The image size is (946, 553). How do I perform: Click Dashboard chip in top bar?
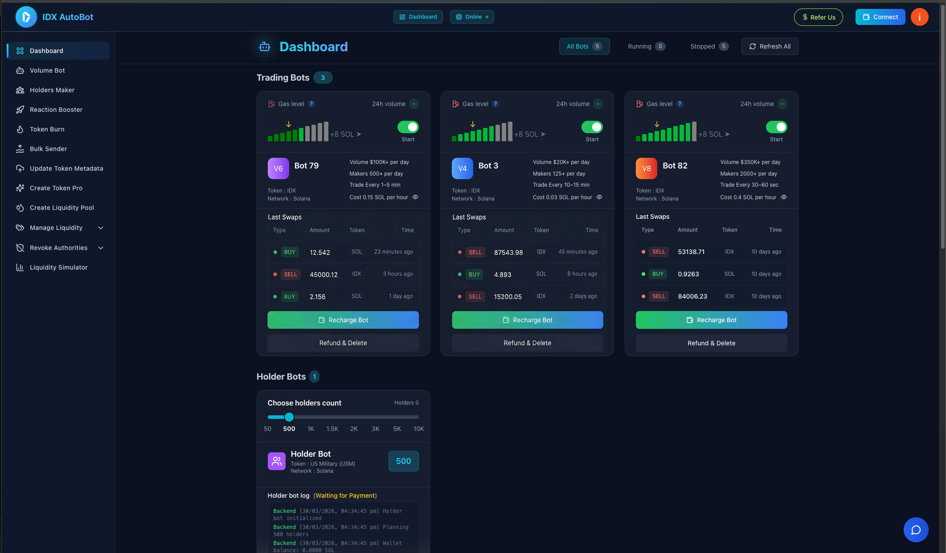point(418,17)
